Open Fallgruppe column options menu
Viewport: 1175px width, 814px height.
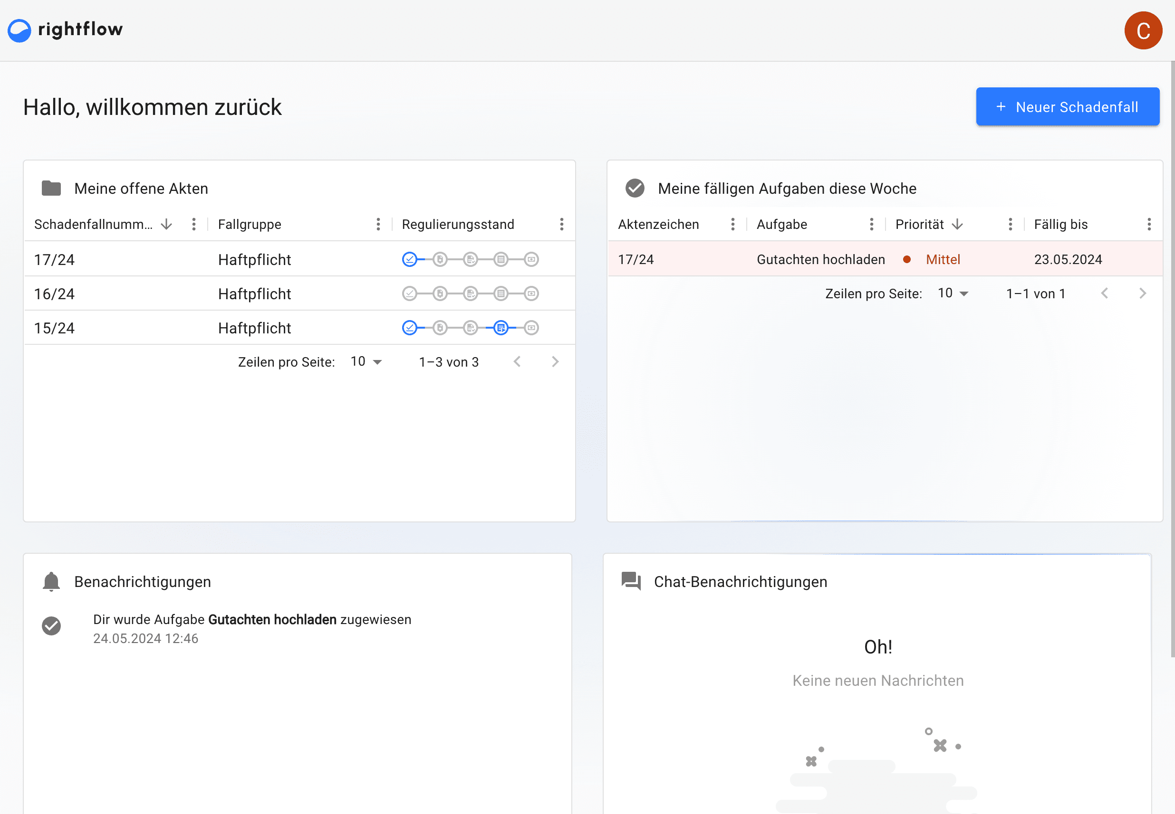pos(378,225)
